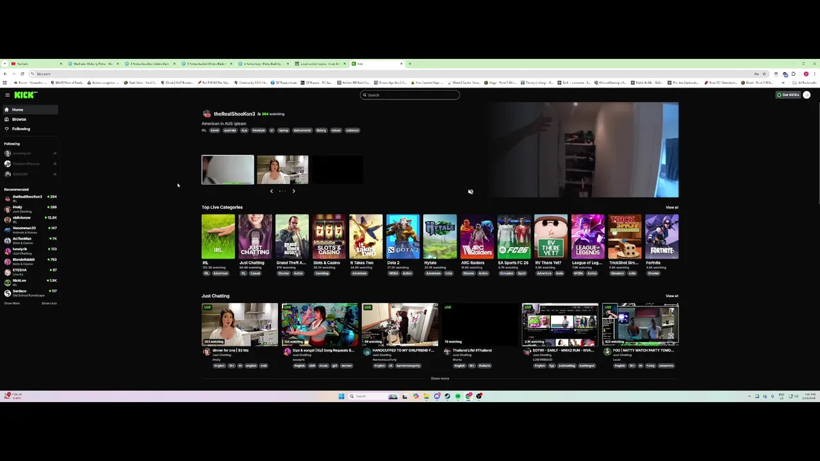Open recommended channel EYESHA

29,271
